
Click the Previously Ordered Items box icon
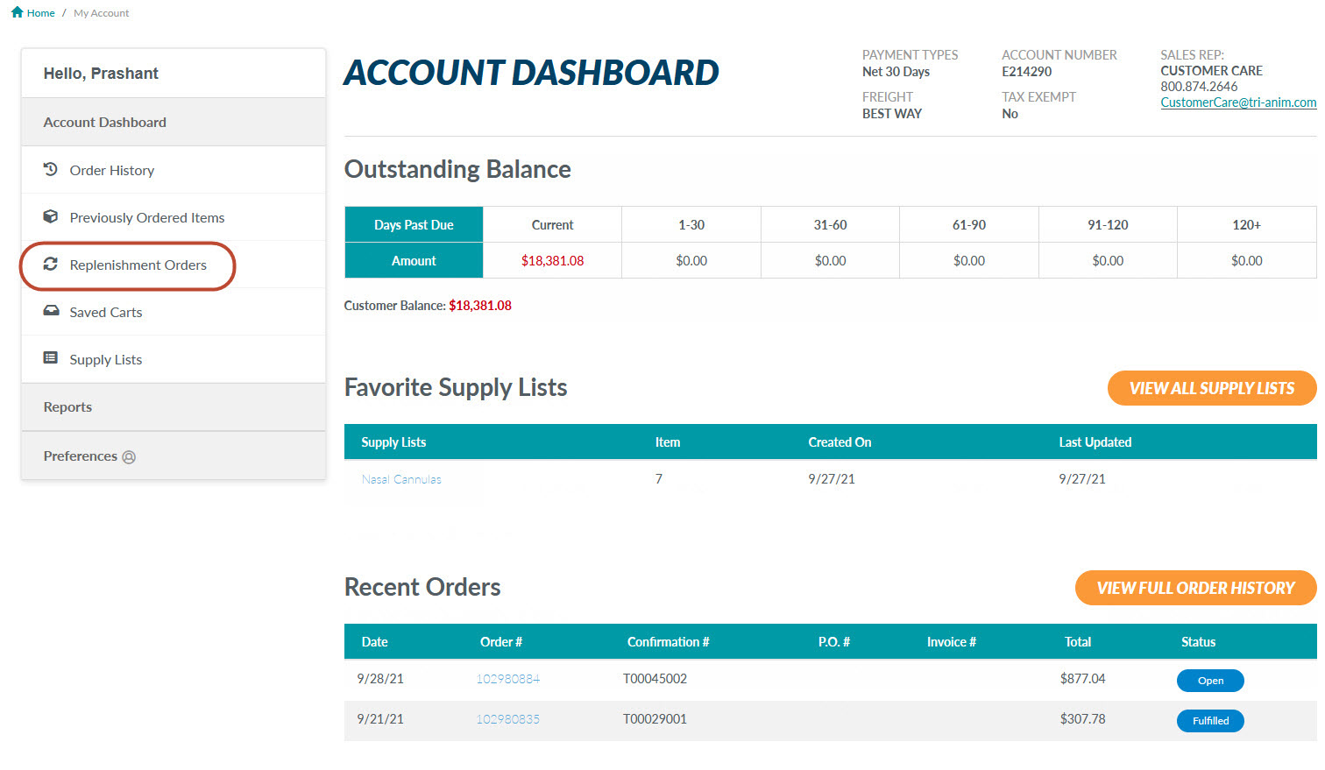(x=51, y=216)
